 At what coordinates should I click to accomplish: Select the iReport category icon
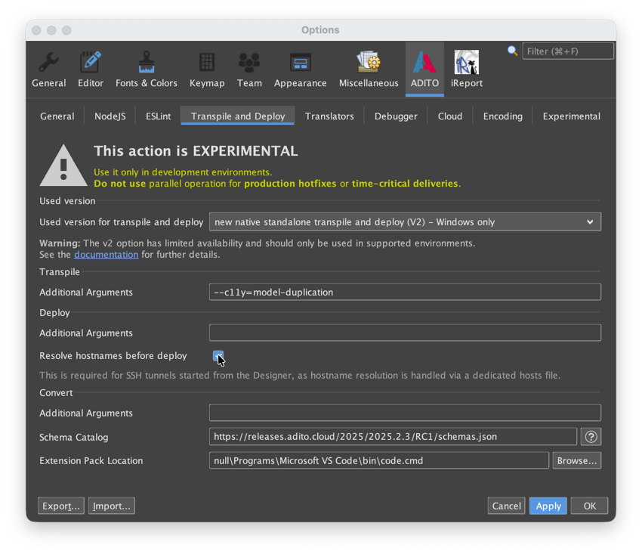(466, 68)
